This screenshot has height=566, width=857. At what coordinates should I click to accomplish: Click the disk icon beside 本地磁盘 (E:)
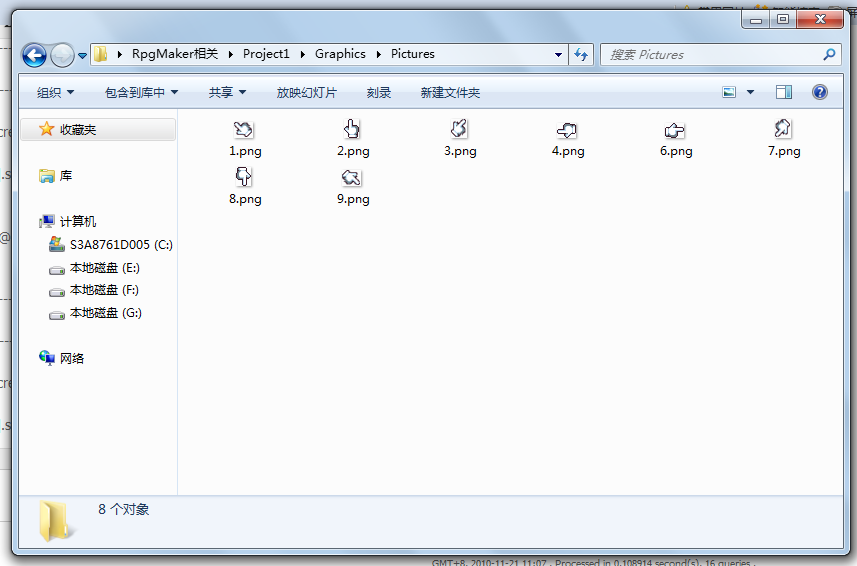pyautogui.click(x=57, y=270)
